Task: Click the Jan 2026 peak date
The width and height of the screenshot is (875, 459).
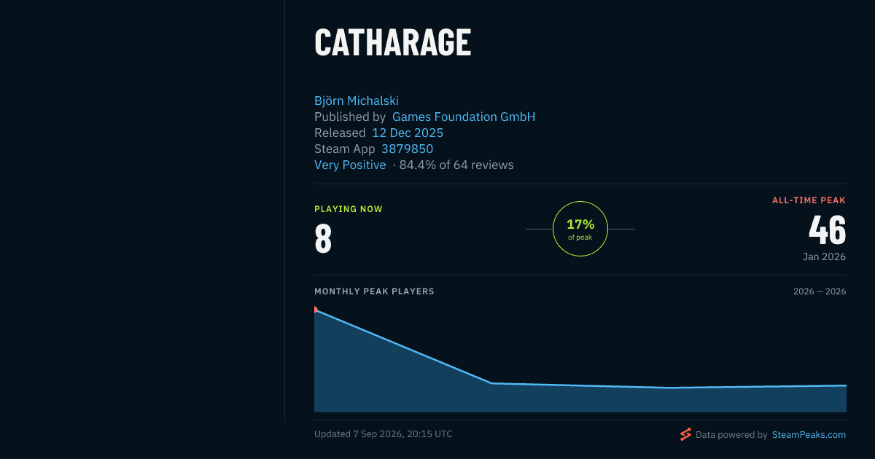Action: 824,257
